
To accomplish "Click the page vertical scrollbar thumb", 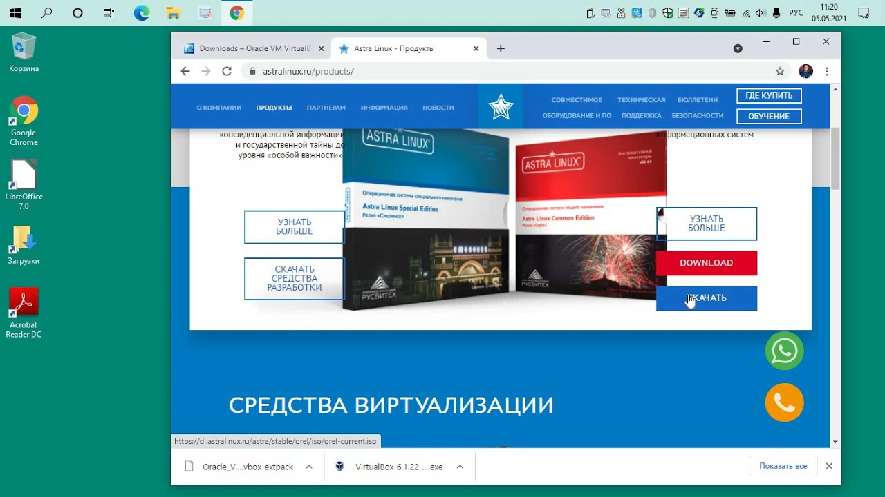I will pyautogui.click(x=835, y=157).
